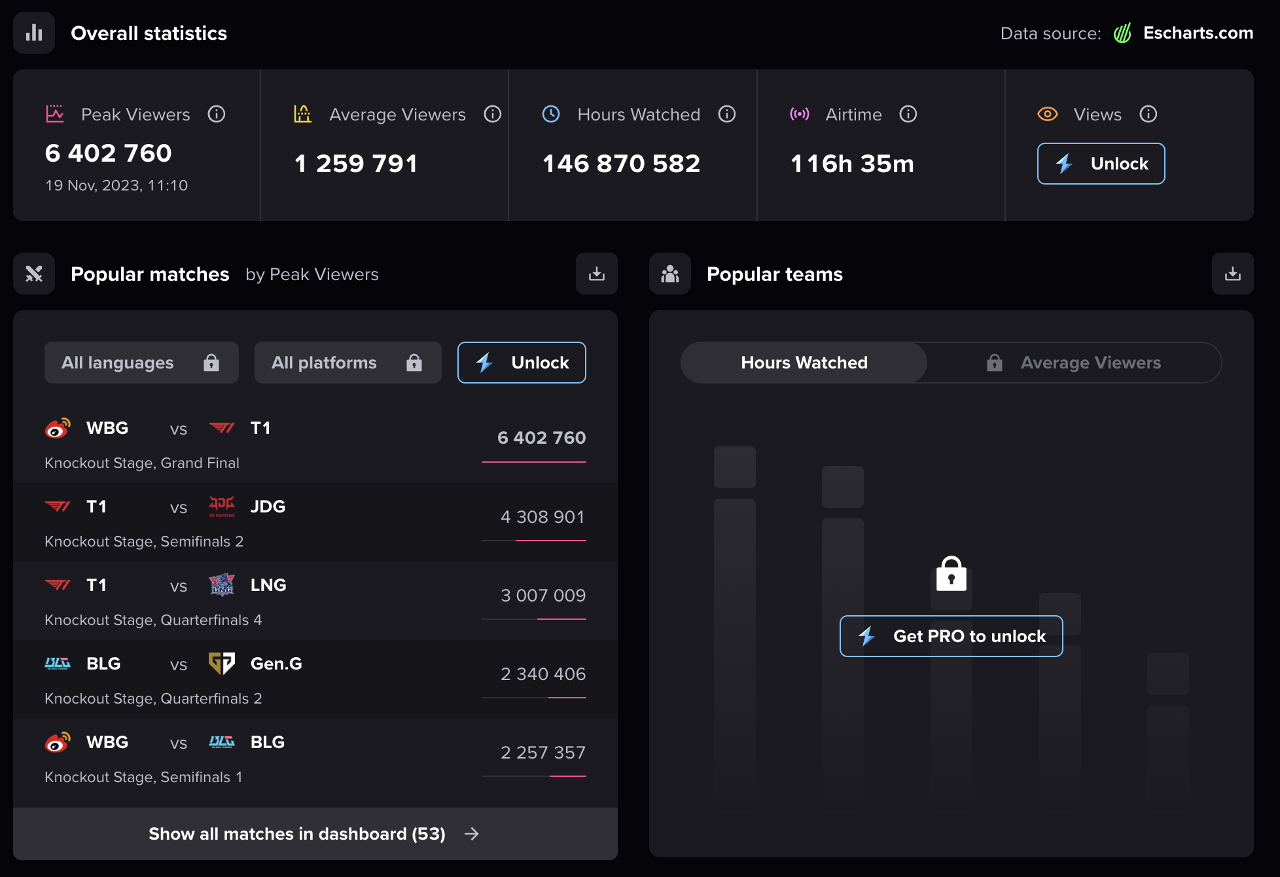The image size is (1280, 877).
Task: Open BLG vs Gen.G Quarterfinals 2 match
Action: pyautogui.click(x=315, y=679)
